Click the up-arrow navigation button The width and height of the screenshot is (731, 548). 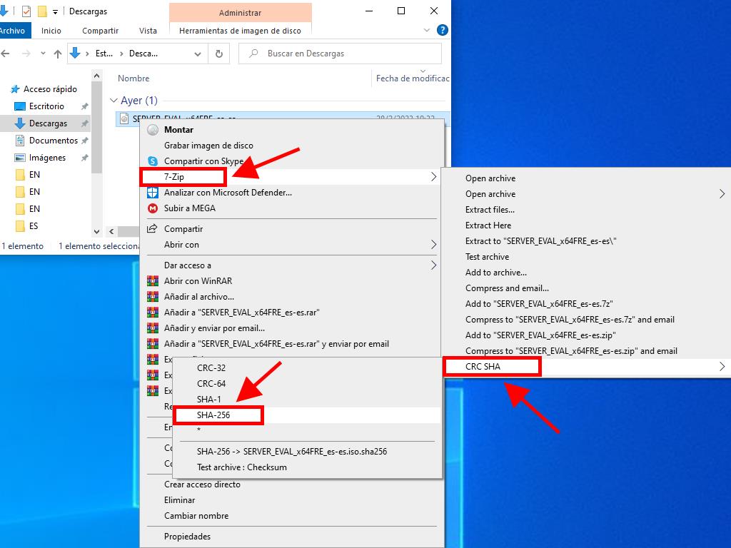pyautogui.click(x=58, y=54)
